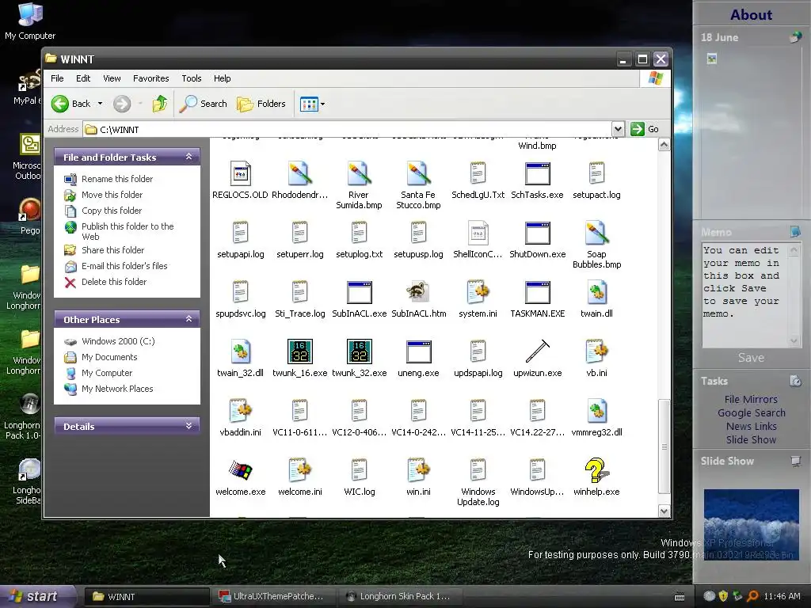
Task: Click Publish this folder to the Web
Action: (128, 231)
